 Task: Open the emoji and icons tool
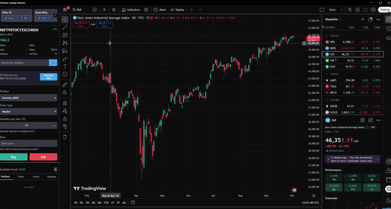click(65, 74)
